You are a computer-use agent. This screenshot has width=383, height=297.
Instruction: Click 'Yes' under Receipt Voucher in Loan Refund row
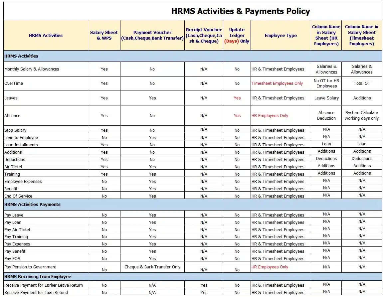pos(204,292)
